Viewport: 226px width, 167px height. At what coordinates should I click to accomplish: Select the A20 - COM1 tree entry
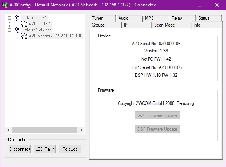pyautogui.click(x=40, y=24)
